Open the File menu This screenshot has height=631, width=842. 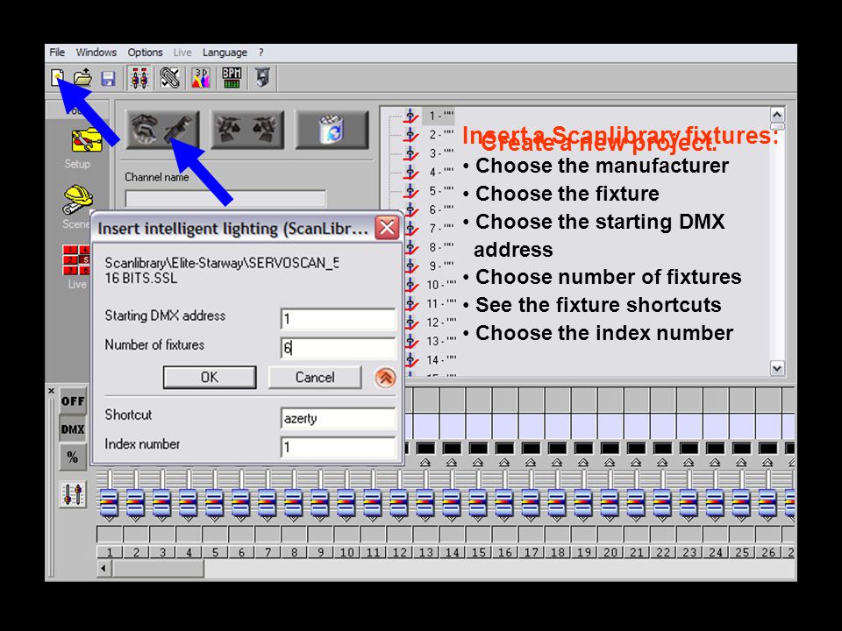point(57,52)
